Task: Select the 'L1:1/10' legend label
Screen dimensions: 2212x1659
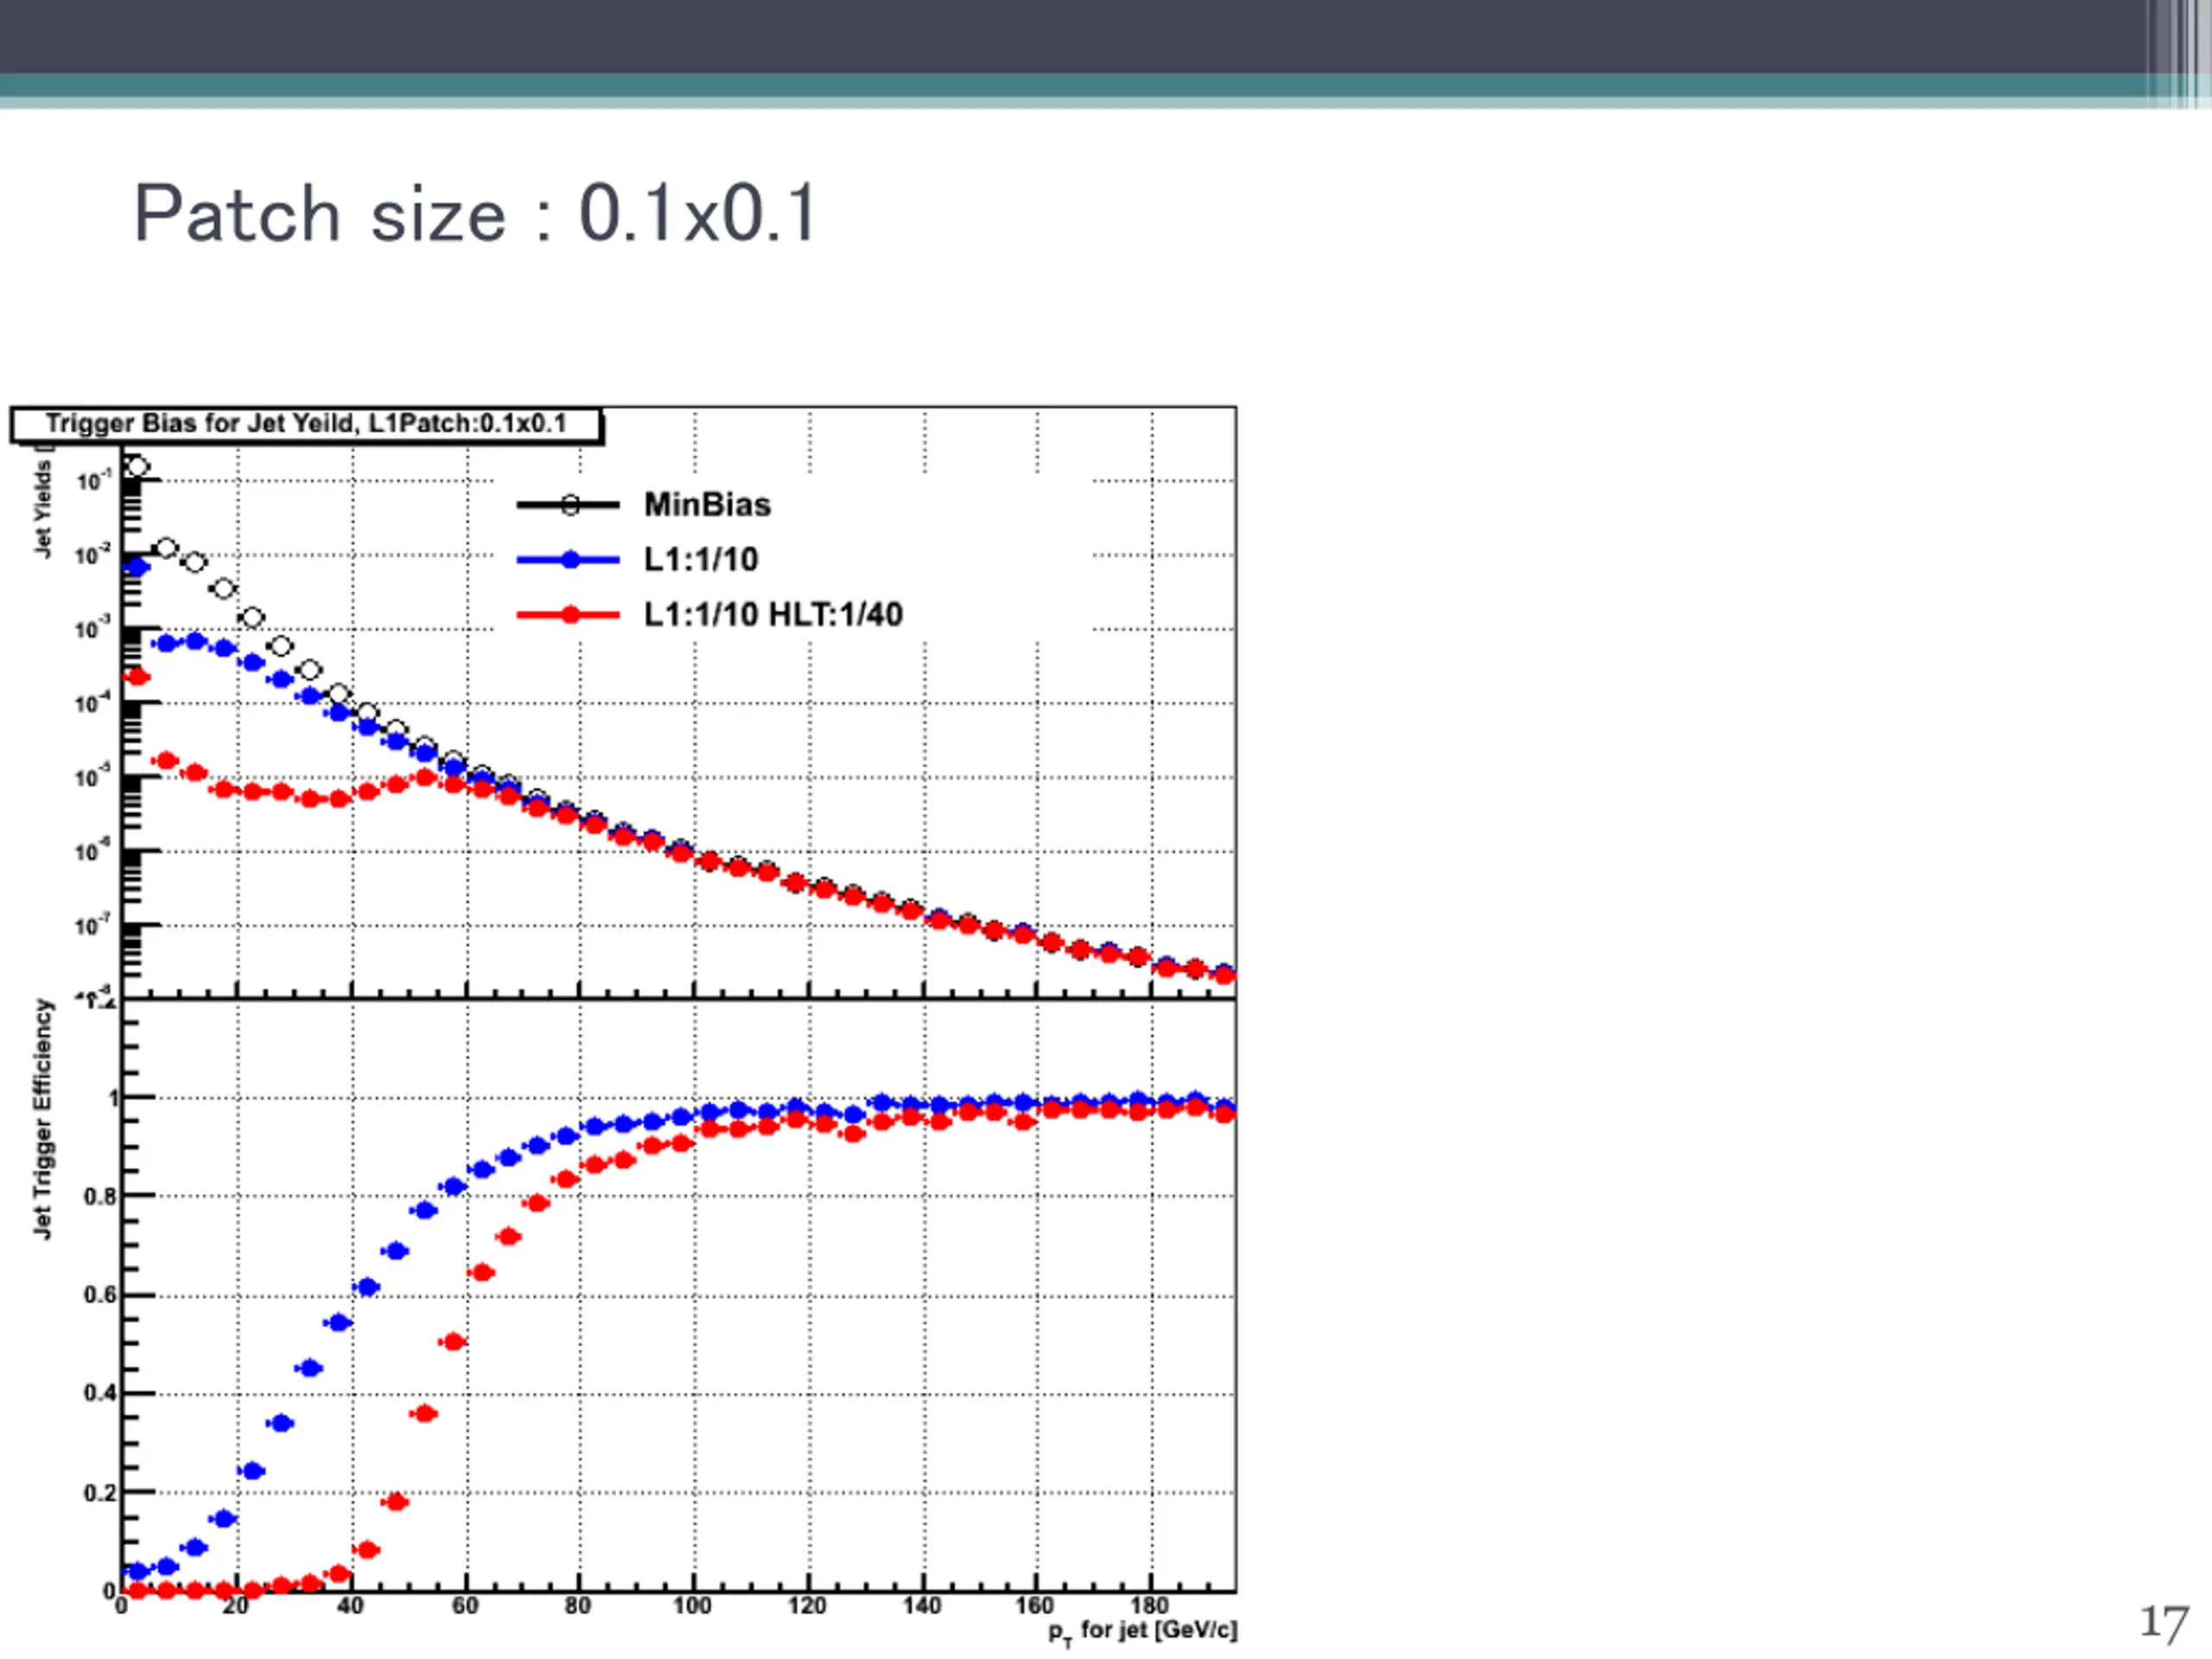Action: (701, 560)
